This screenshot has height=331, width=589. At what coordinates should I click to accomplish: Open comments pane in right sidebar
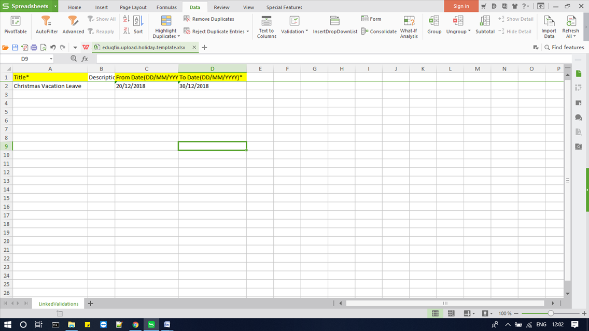(579, 118)
